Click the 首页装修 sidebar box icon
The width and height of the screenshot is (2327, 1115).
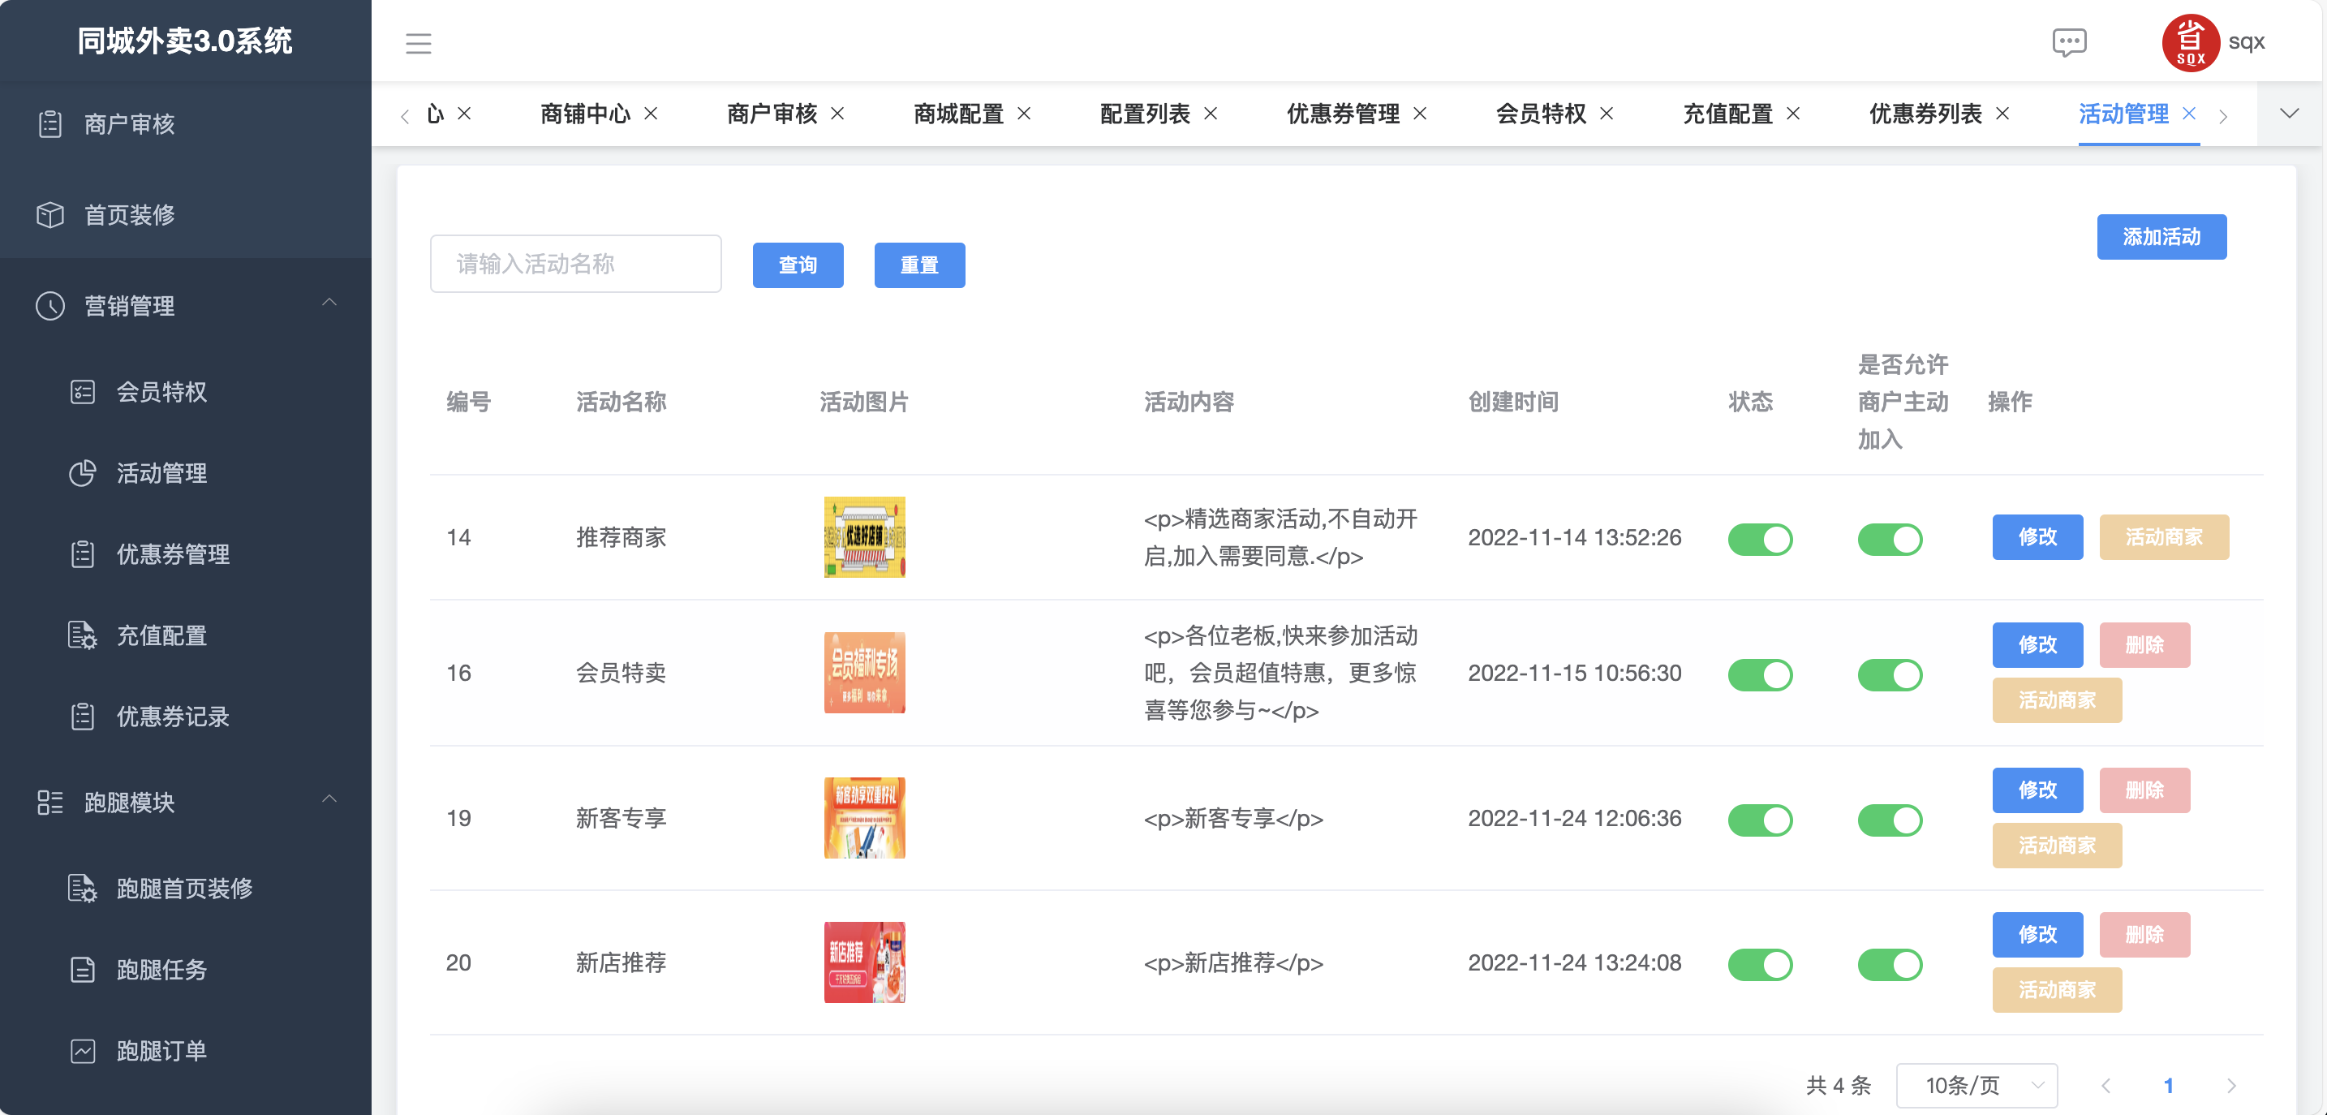click(x=50, y=215)
